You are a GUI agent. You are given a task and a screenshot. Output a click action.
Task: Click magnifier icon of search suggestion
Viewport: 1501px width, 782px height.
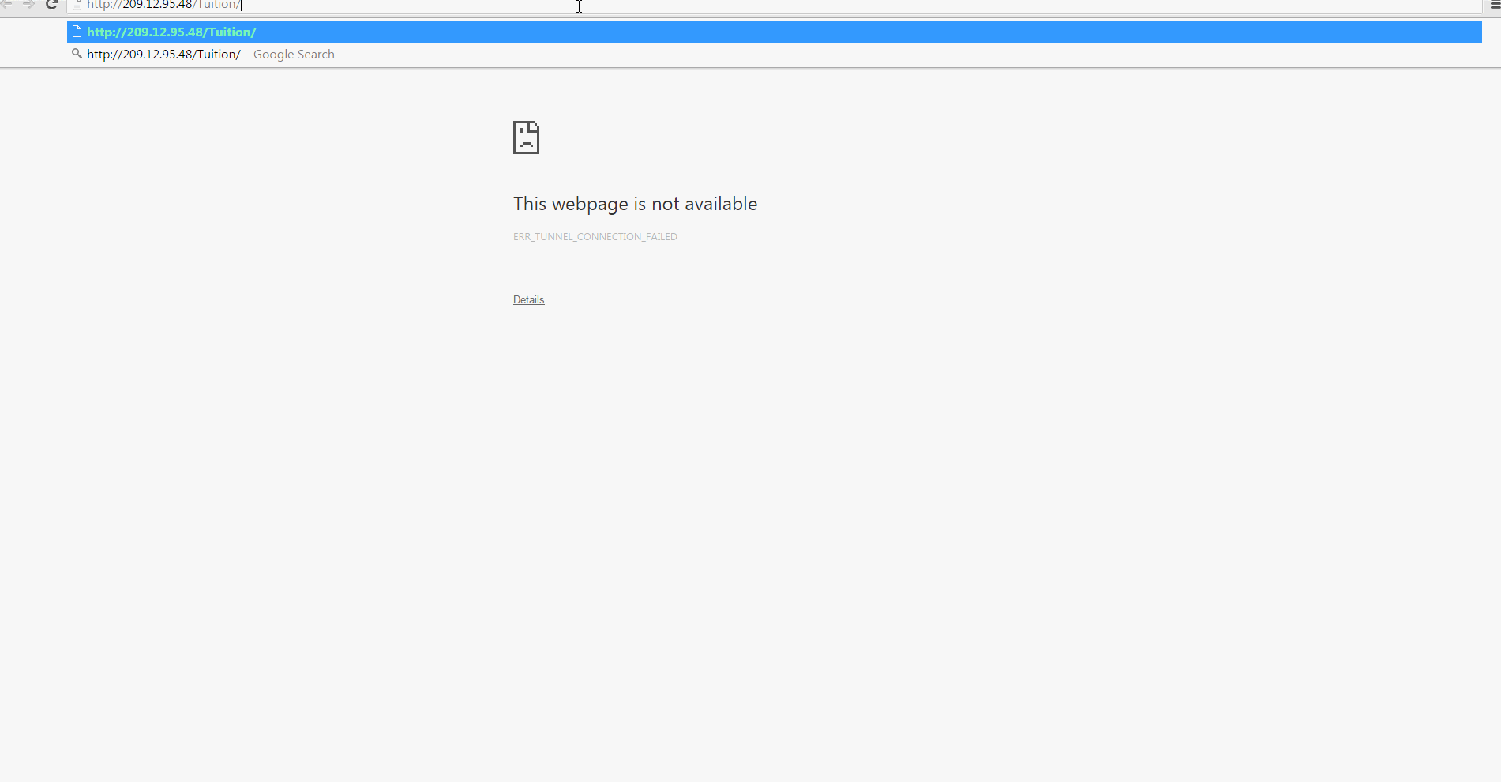(x=77, y=54)
